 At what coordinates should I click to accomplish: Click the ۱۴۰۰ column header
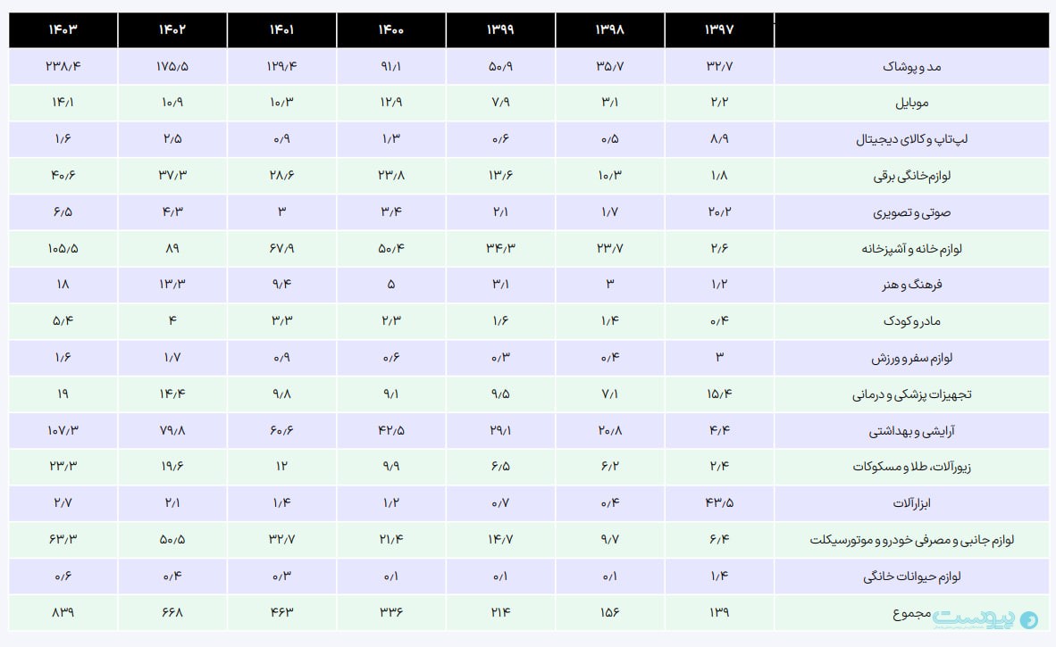391,29
